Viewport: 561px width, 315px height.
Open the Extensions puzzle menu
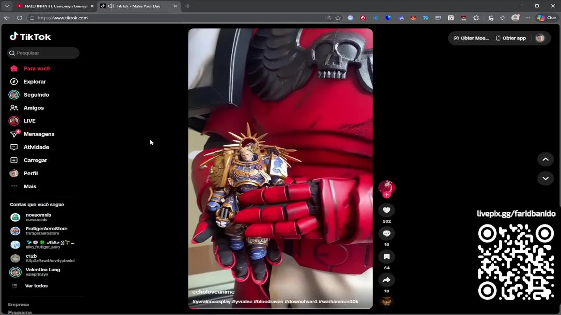tap(476, 18)
